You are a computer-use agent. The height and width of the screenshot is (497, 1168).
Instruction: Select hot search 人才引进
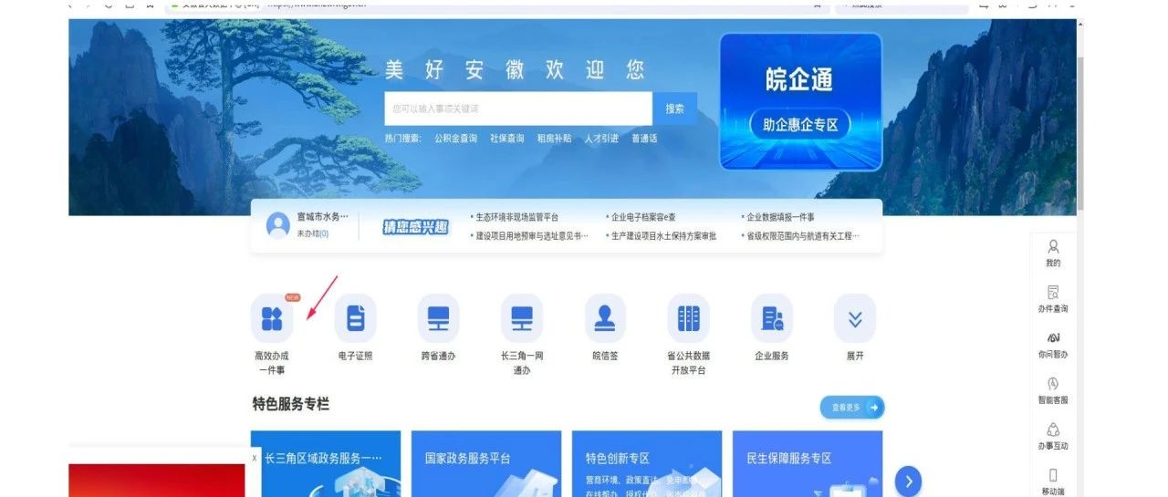tap(601, 139)
